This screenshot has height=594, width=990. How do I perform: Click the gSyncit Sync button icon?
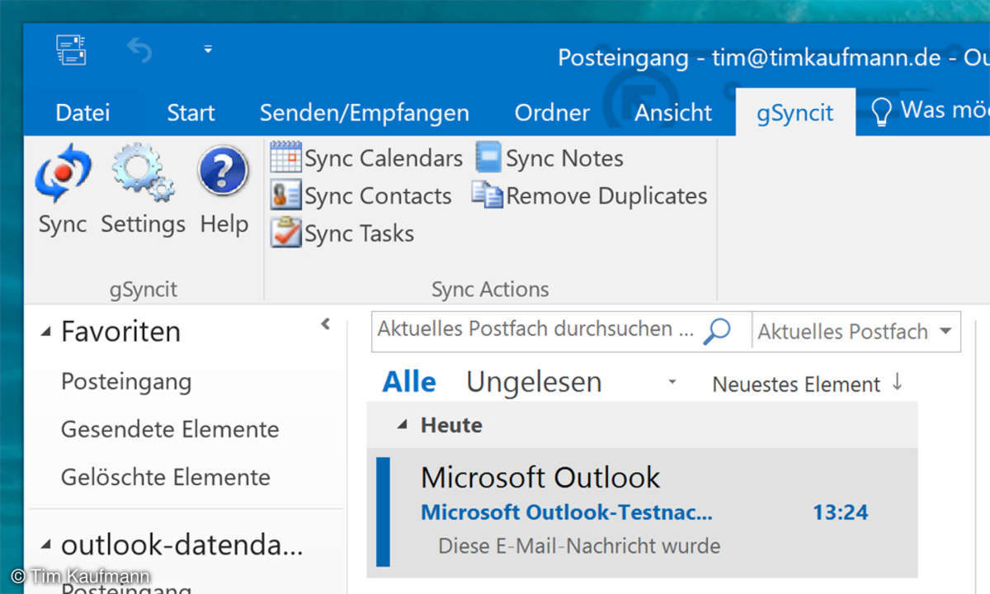(63, 173)
